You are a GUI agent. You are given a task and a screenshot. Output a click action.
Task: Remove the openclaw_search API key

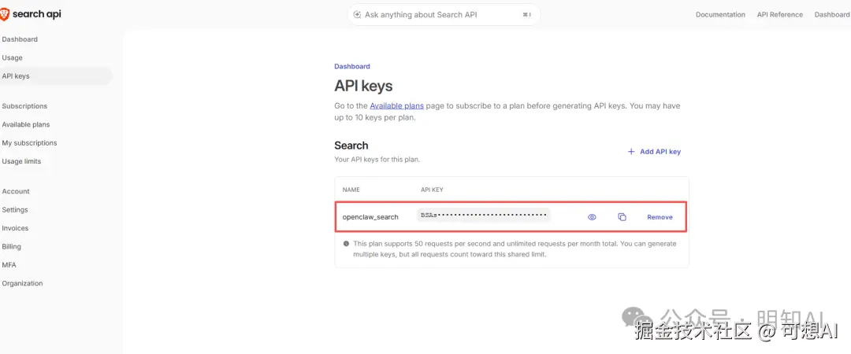[660, 217]
